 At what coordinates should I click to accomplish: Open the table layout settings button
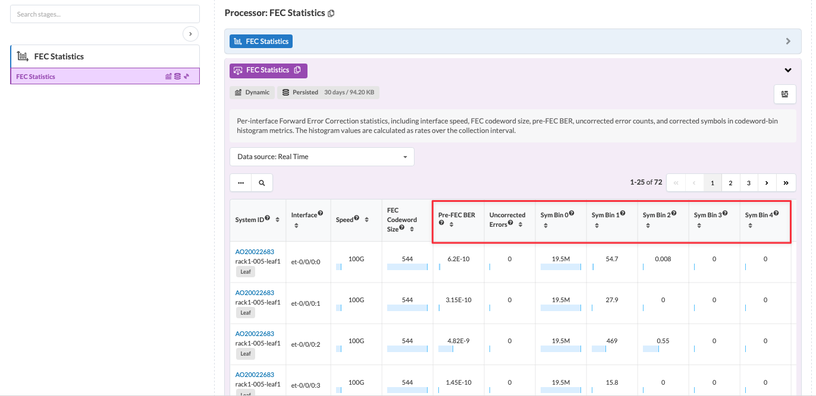pos(784,94)
